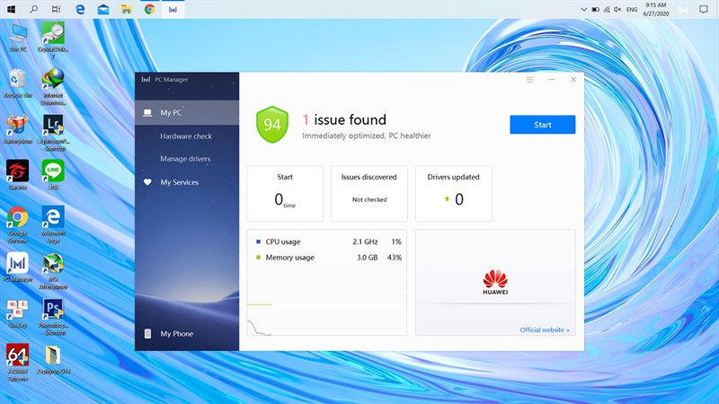Image resolution: width=719 pixels, height=404 pixels.
Task: Click the battery icon in system tray
Action: tap(595, 9)
